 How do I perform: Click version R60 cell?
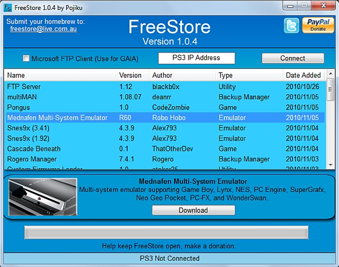click(125, 118)
